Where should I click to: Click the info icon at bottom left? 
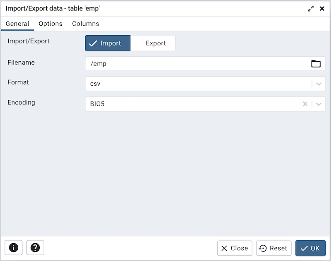(14, 248)
